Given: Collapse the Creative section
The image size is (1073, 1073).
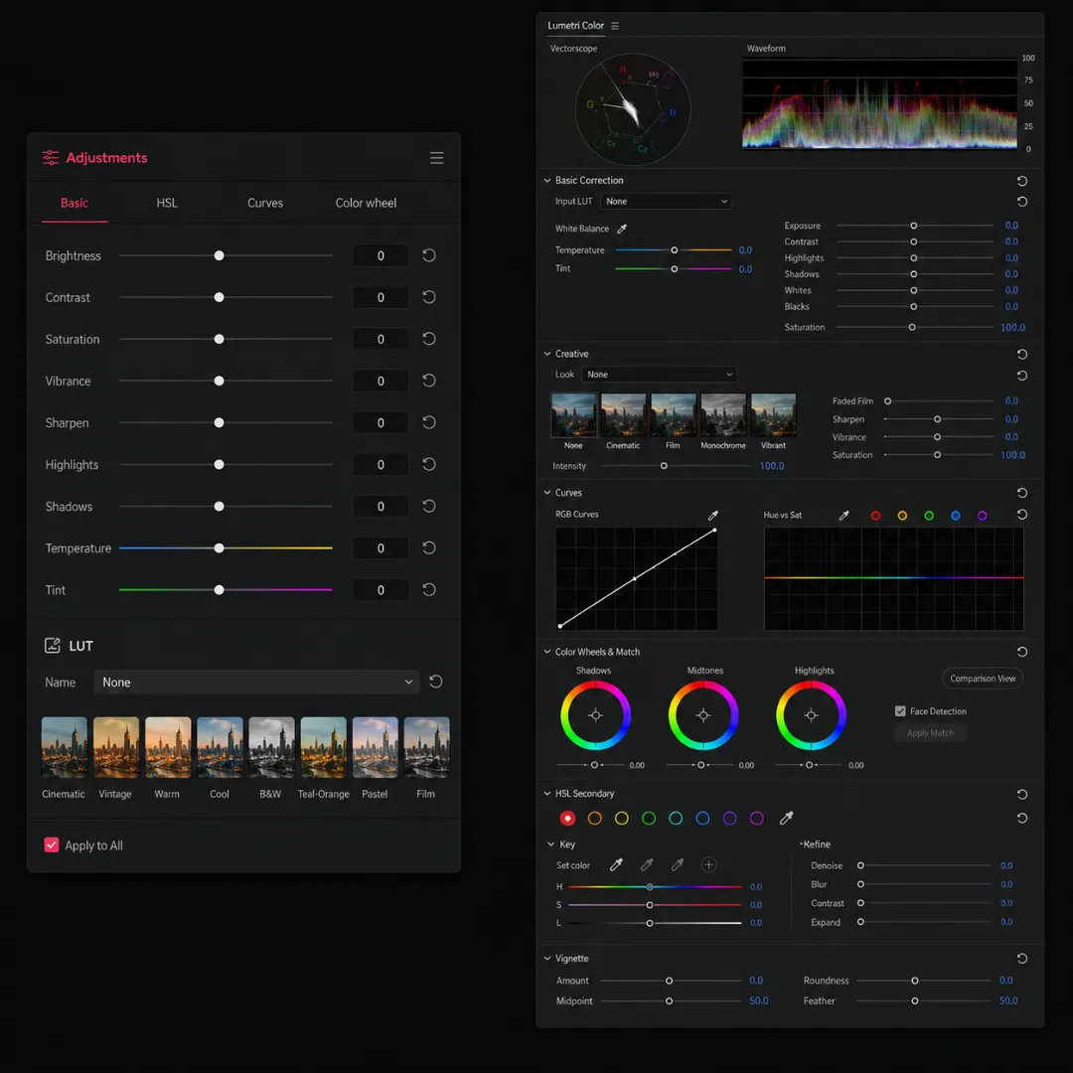Looking at the screenshot, I should 547,354.
